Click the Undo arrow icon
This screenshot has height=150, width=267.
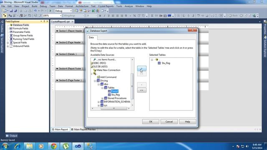[x=35, y=11]
